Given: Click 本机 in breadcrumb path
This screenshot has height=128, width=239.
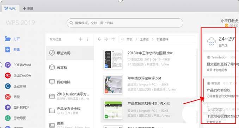Looking at the screenshot, I should [x=129, y=39].
